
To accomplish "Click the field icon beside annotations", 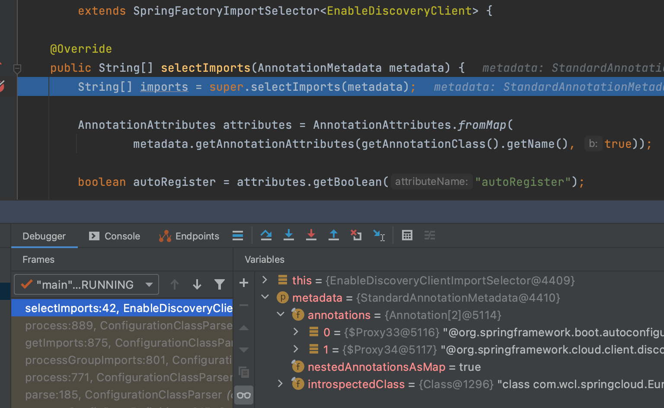I will 297,315.
